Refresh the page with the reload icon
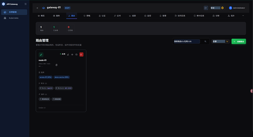Viewport: 253px width, 137px height. pos(206,8)
